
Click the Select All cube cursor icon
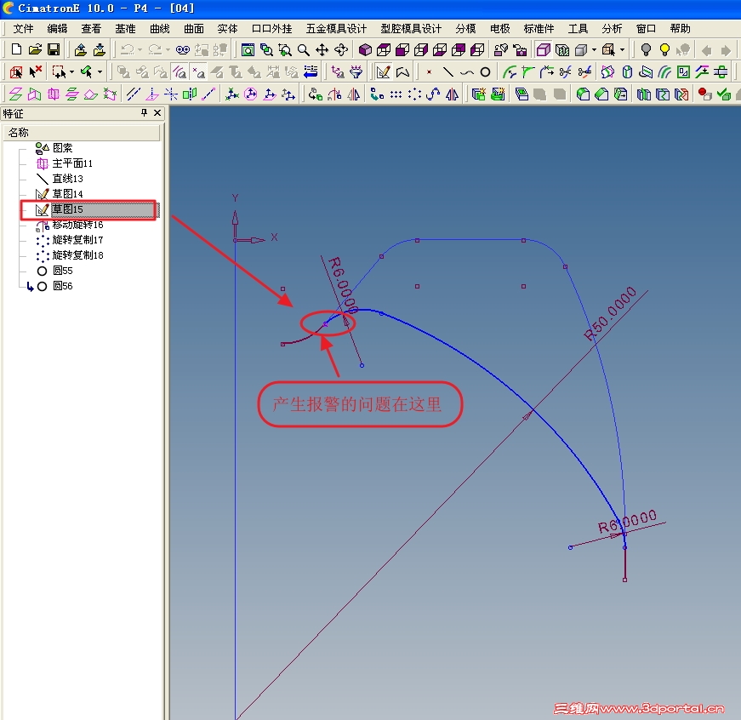[16, 71]
